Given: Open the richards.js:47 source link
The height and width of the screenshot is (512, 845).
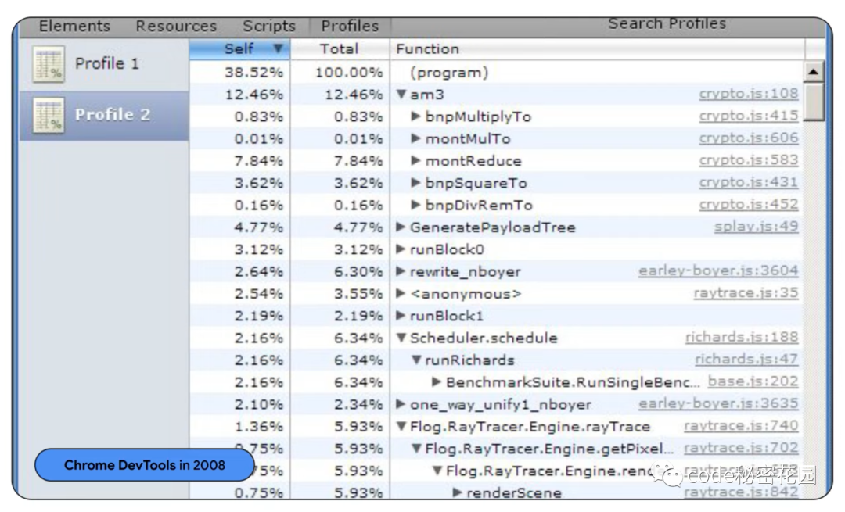Looking at the screenshot, I should [746, 359].
